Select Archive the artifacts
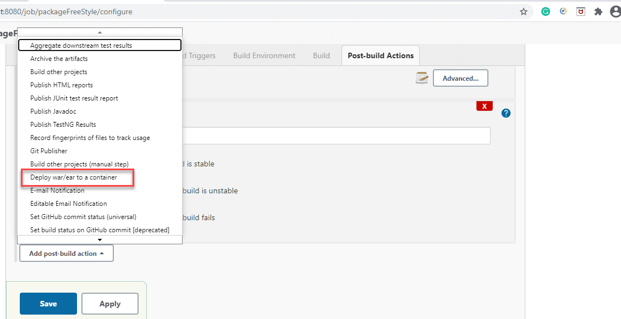 (100, 59)
